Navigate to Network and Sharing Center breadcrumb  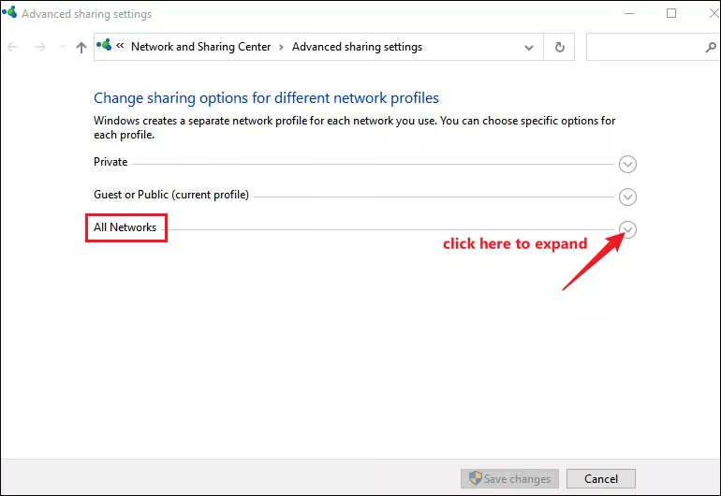201,47
